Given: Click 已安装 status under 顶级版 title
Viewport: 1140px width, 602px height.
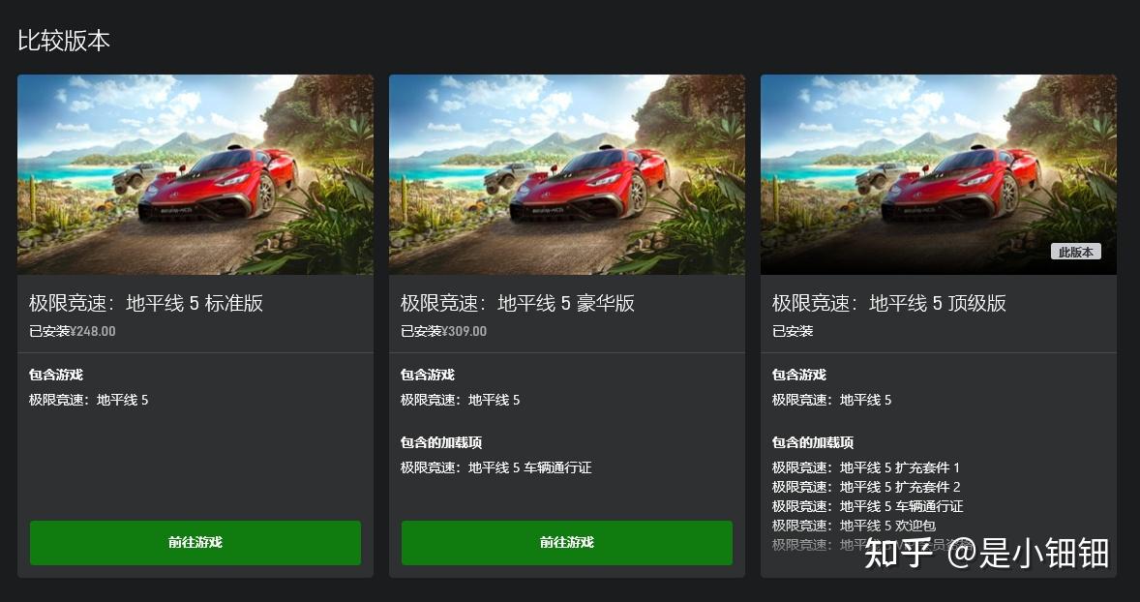Looking at the screenshot, I should (793, 332).
